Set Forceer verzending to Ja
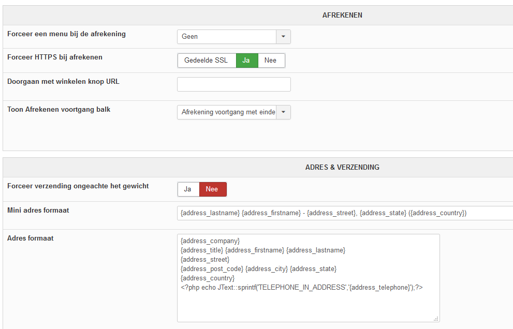Image resolution: width=513 pixels, height=329 pixels. coord(188,189)
